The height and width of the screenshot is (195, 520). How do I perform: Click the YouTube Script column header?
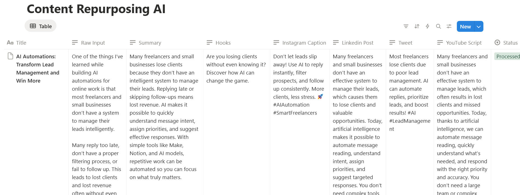tap(464, 43)
